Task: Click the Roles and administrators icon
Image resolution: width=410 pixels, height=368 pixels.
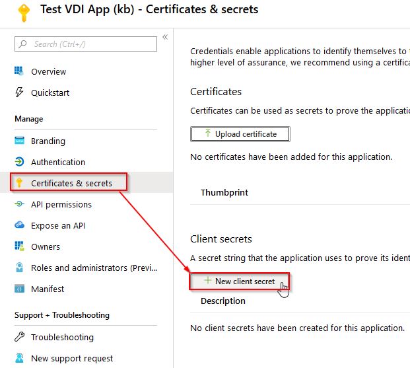Action: click(x=19, y=268)
